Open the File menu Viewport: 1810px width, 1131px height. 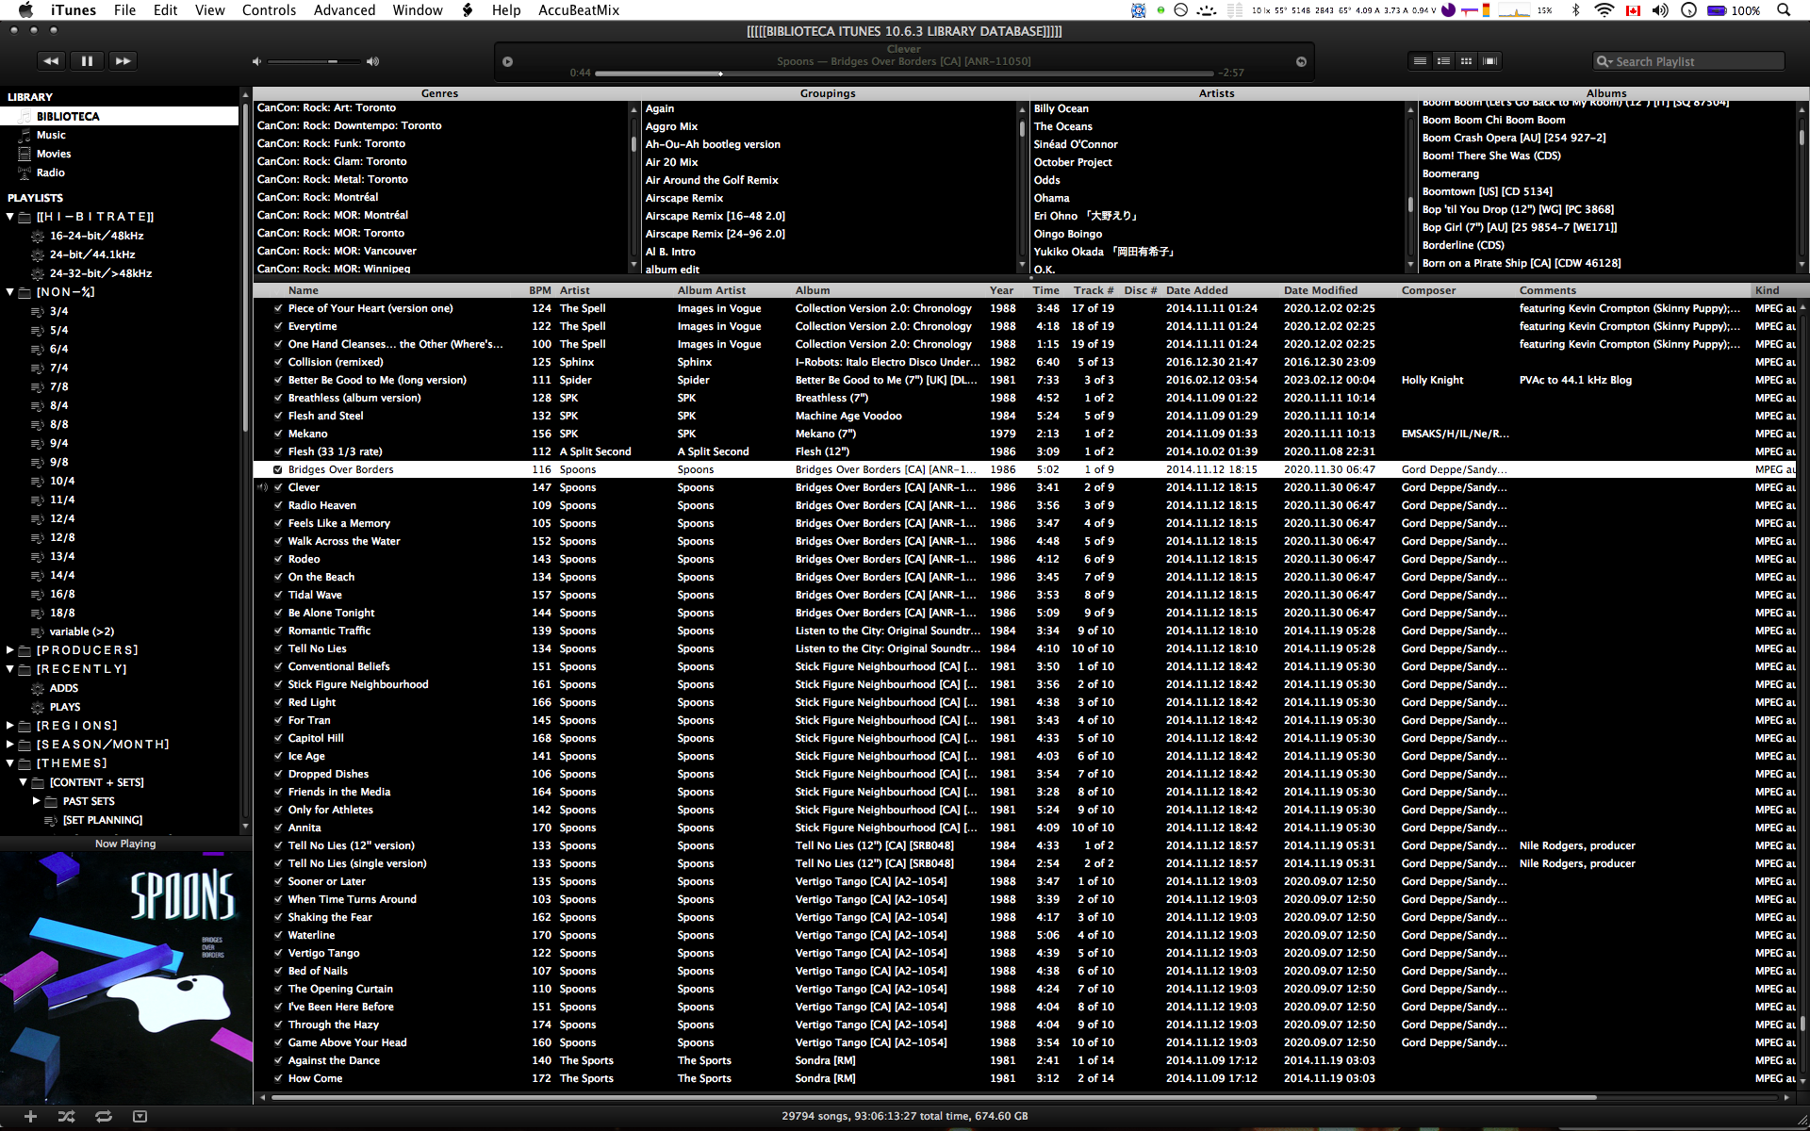[124, 10]
